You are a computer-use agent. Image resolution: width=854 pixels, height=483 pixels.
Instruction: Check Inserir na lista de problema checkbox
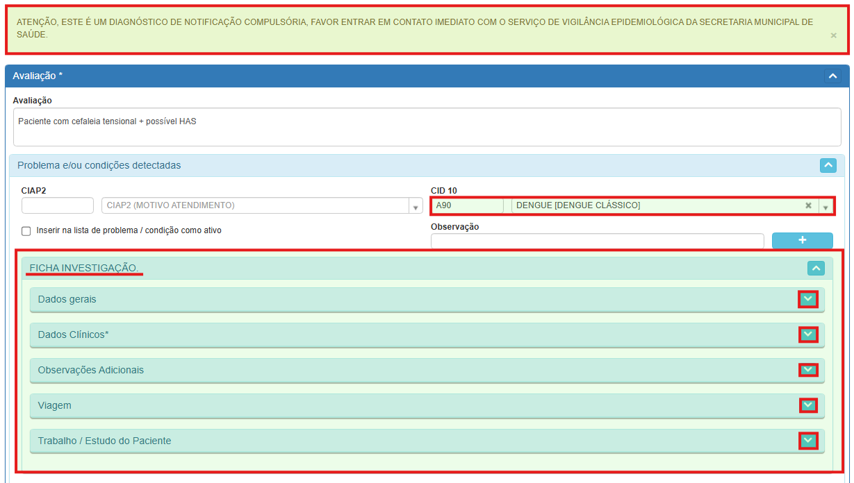point(26,231)
